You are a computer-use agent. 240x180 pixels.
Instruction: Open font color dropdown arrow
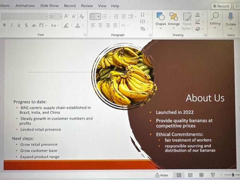(x=83, y=25)
